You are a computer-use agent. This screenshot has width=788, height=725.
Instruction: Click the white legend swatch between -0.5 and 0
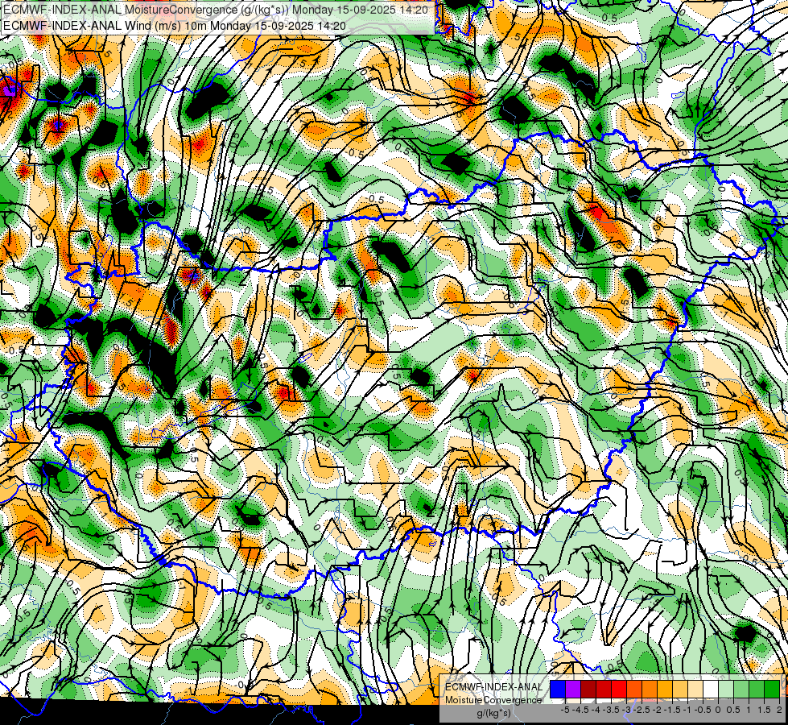[711, 690]
